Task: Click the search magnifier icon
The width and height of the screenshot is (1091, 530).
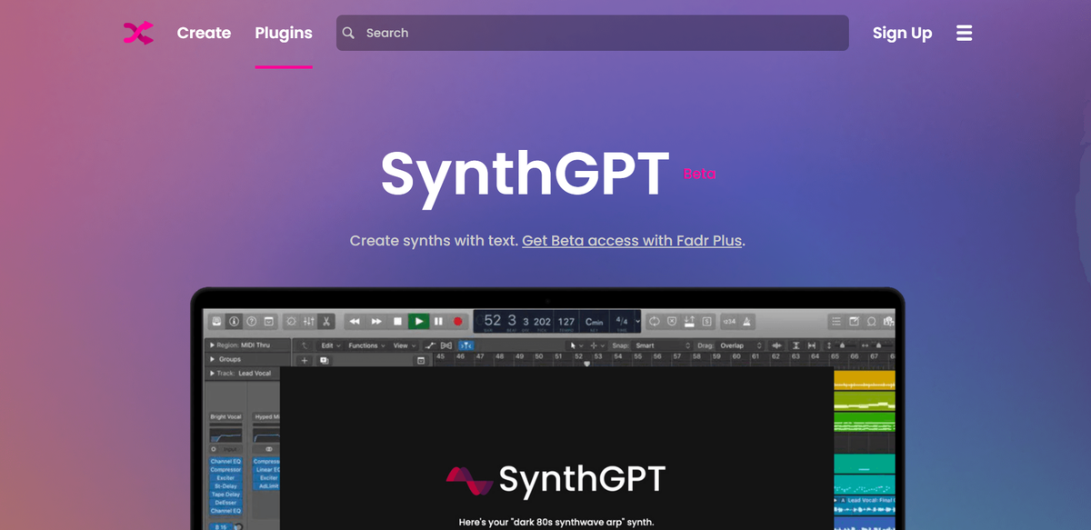Action: pyautogui.click(x=348, y=33)
